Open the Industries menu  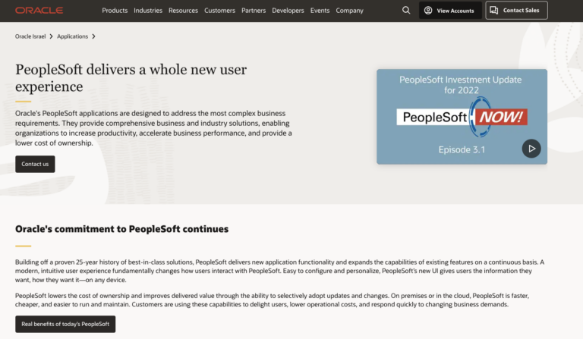pyautogui.click(x=148, y=11)
